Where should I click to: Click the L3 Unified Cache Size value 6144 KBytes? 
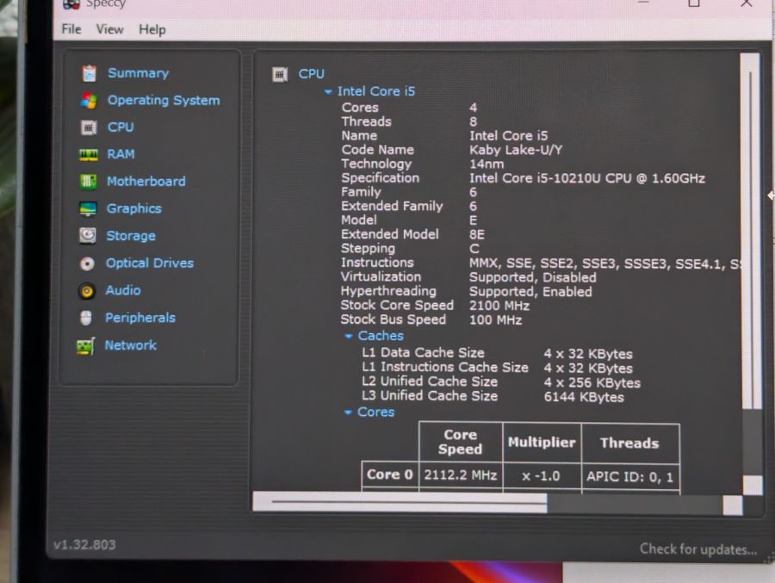pyautogui.click(x=584, y=398)
